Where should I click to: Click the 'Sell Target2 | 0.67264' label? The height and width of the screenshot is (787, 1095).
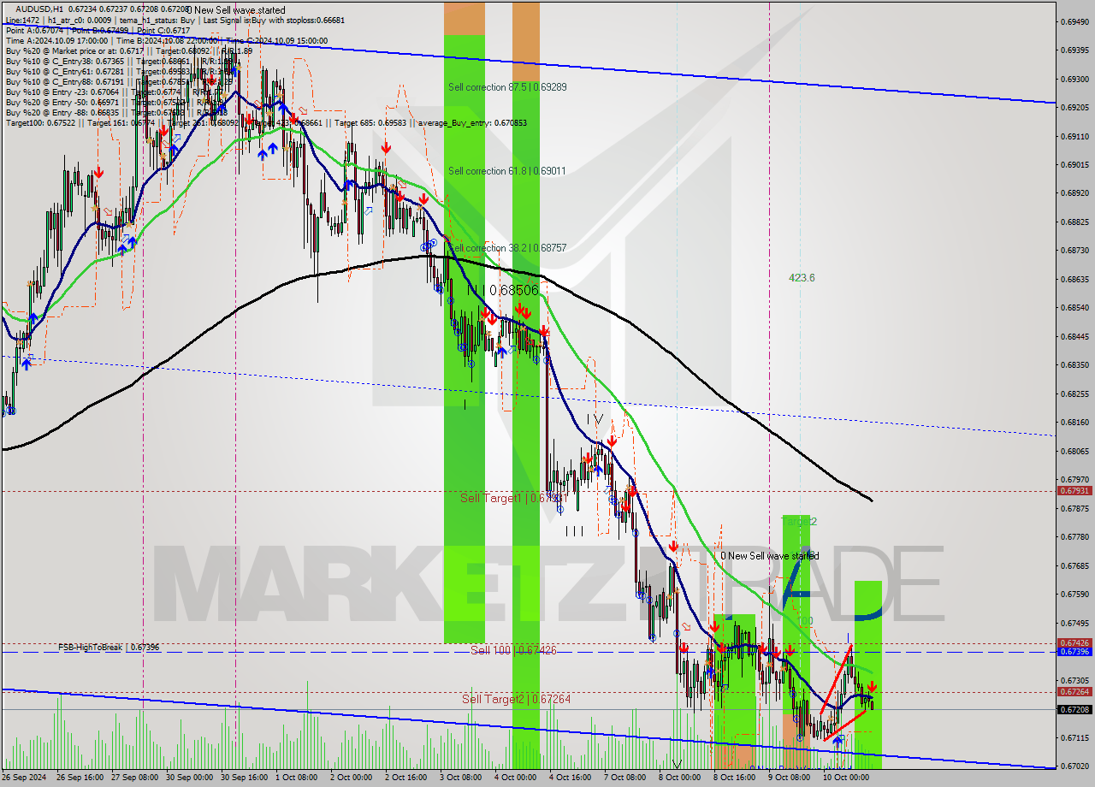[x=517, y=700]
